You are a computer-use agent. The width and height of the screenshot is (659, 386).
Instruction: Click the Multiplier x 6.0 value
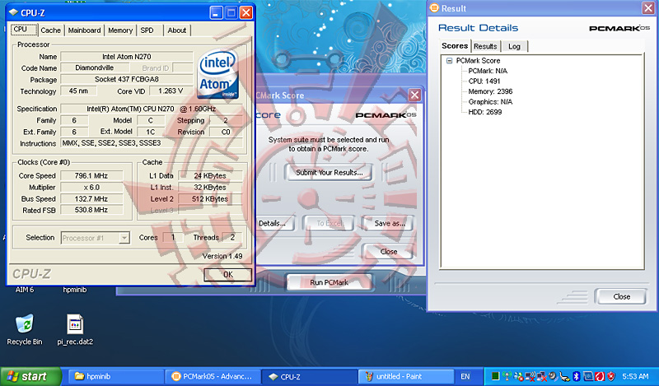91,188
